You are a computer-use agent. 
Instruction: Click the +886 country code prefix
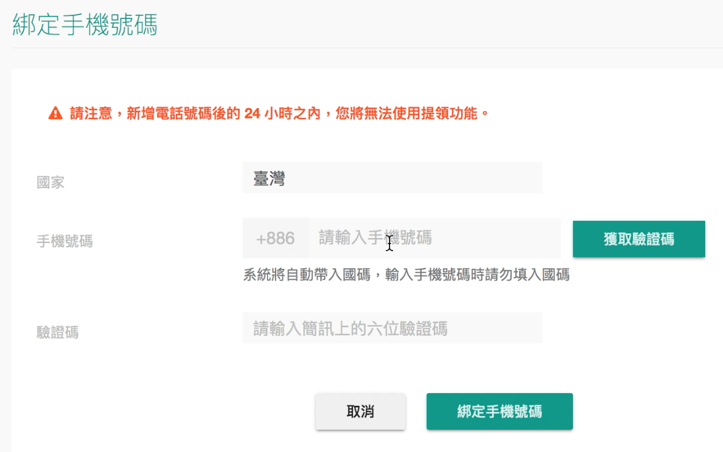pyautogui.click(x=276, y=238)
